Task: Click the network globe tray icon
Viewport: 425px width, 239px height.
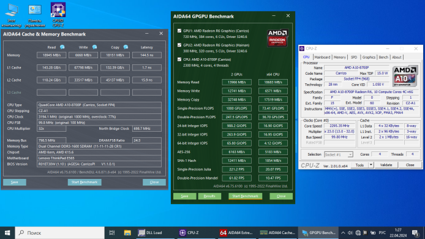Action: pyautogui.click(x=358, y=233)
